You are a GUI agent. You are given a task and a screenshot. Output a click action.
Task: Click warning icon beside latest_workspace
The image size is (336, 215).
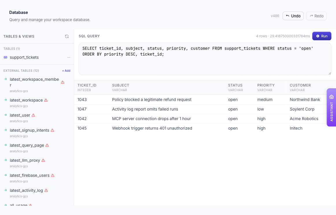click(x=46, y=100)
